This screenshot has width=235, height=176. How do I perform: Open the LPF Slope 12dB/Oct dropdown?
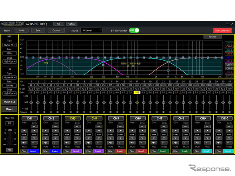pyautogui.click(x=9, y=93)
